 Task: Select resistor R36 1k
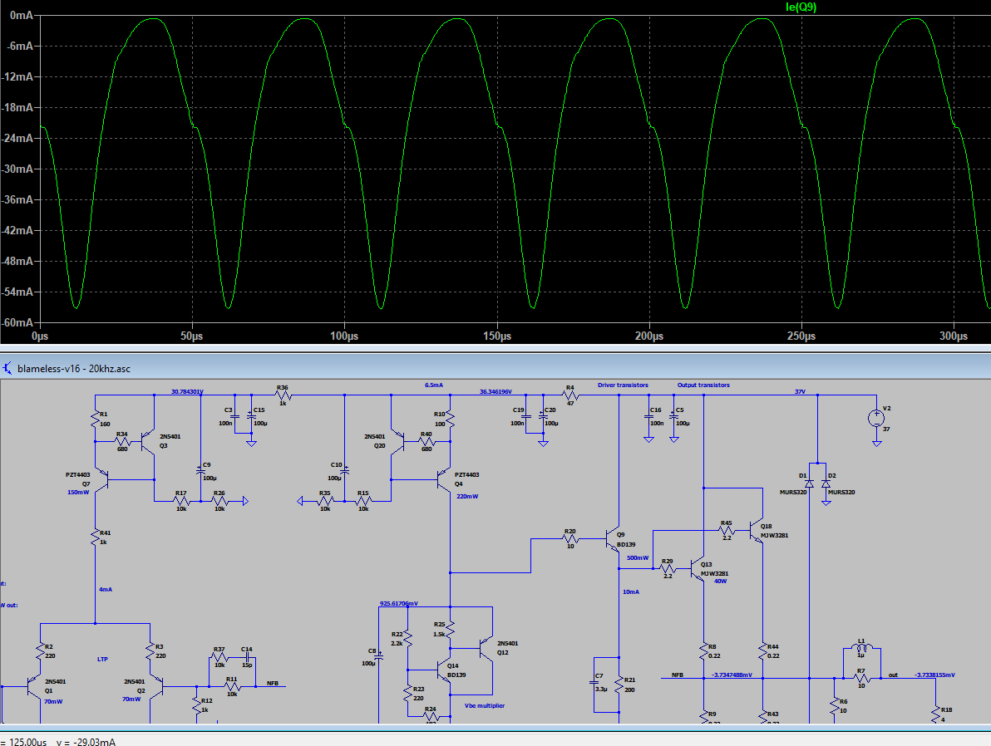(283, 395)
